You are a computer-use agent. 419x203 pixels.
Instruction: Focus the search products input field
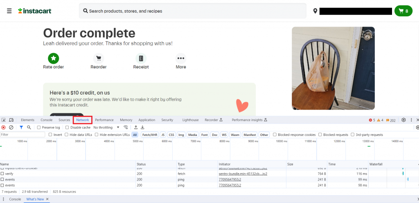[x=192, y=11]
